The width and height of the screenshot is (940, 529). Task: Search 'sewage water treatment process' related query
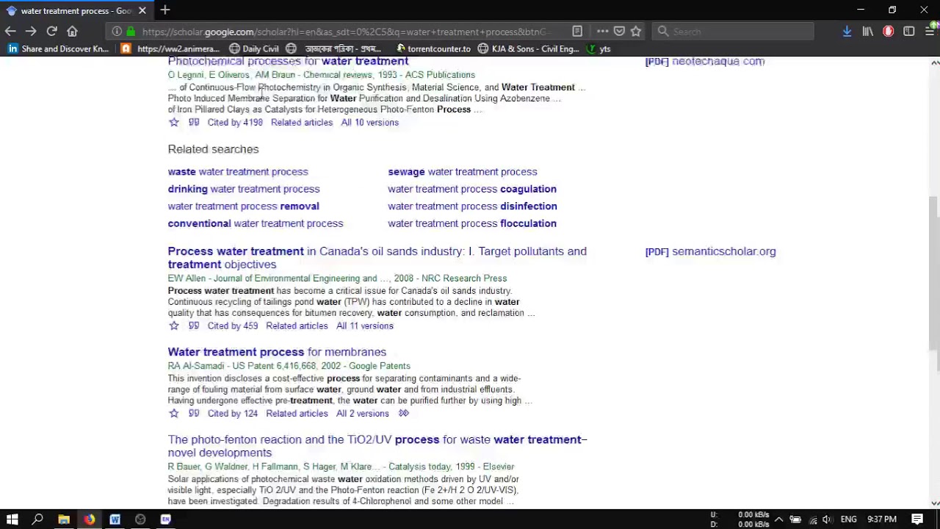click(x=463, y=172)
